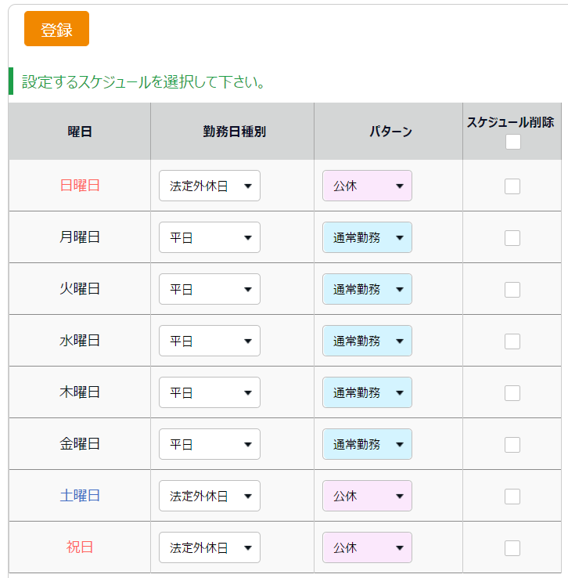Check the delete box for 日曜日
The image size is (568, 578).
tap(512, 186)
